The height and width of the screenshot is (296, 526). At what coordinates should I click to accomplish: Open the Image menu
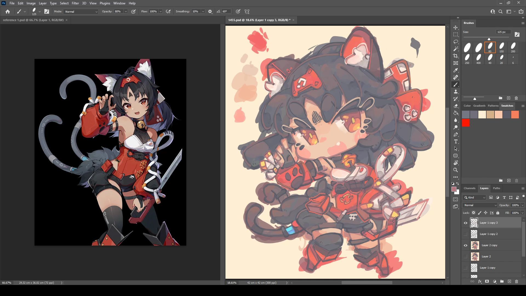click(x=31, y=3)
